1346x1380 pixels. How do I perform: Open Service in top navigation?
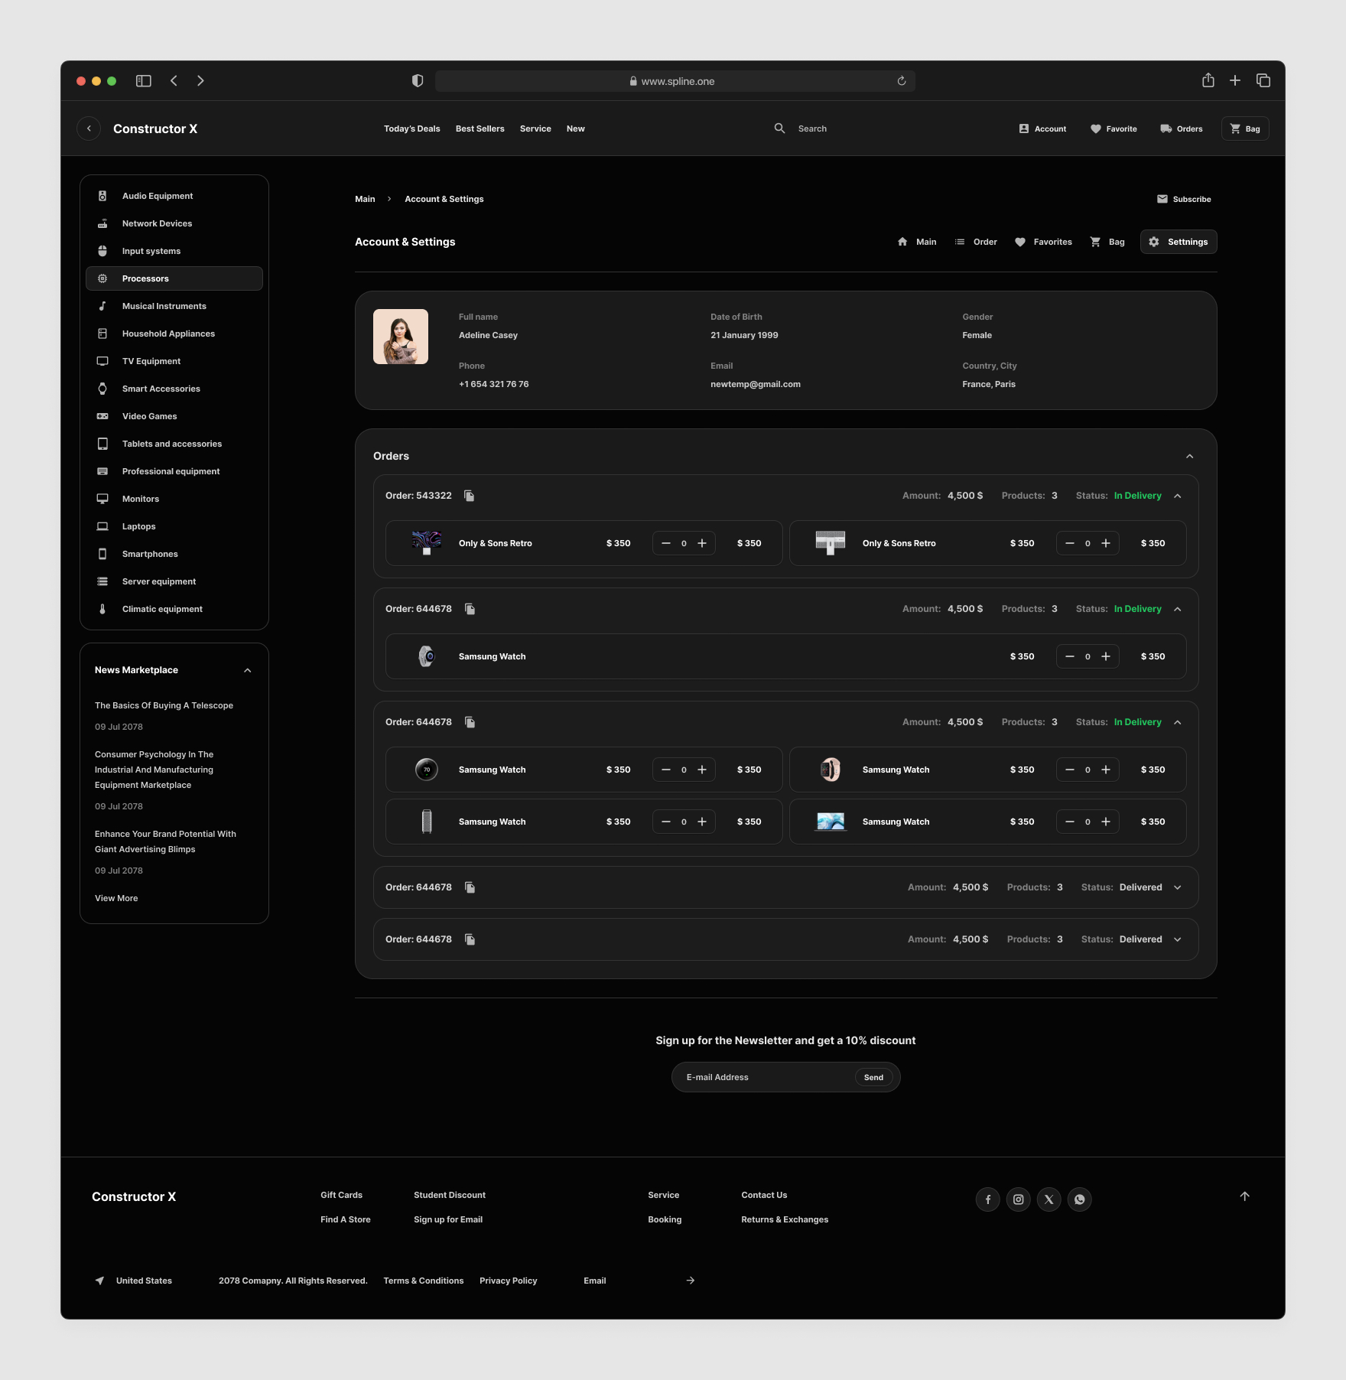point(535,129)
